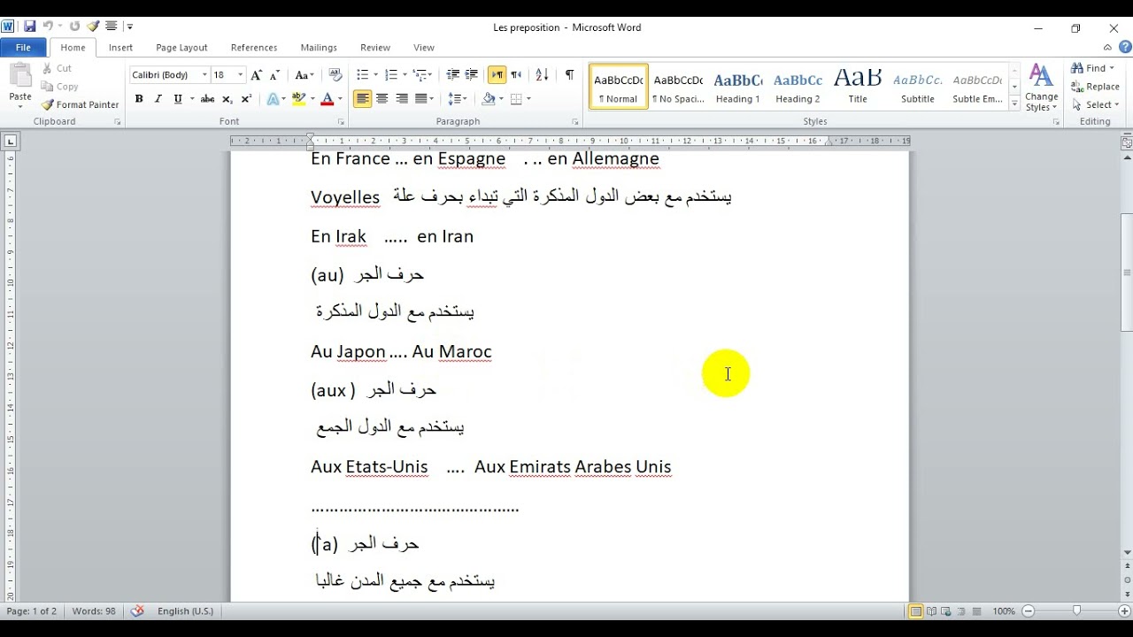The width and height of the screenshot is (1133, 637).
Task: Justify the paragraph text
Action: (421, 99)
